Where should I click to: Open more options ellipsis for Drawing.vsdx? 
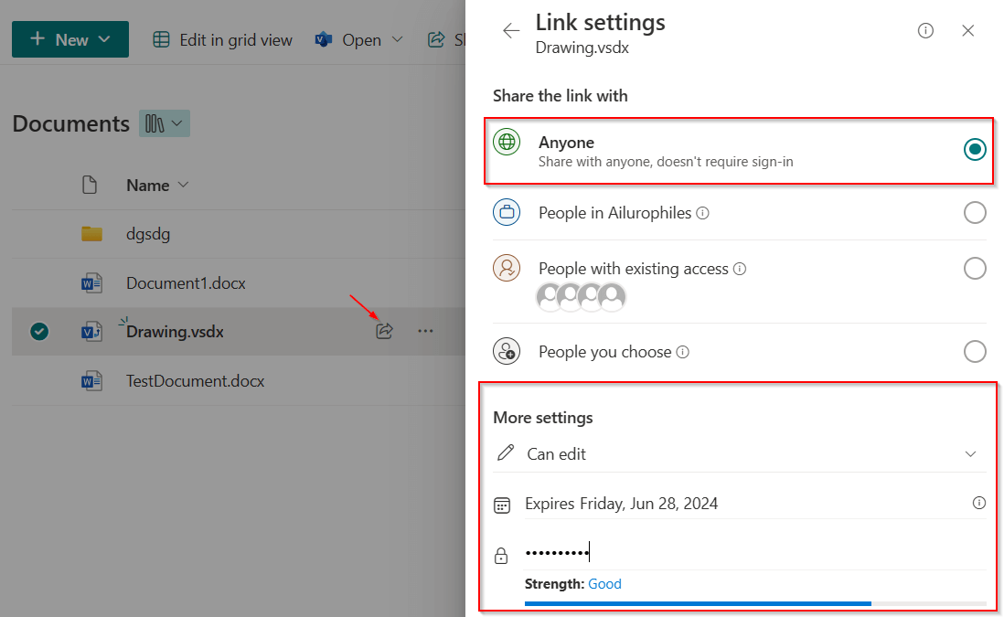click(425, 331)
